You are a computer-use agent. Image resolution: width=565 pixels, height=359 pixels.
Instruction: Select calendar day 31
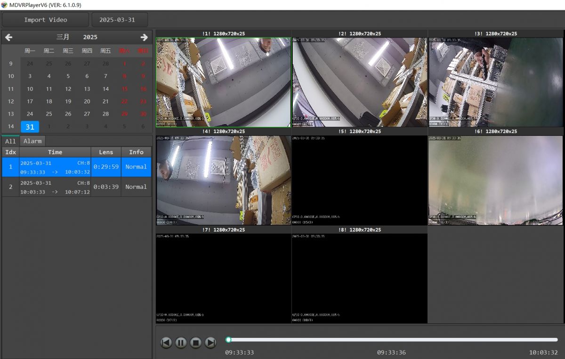click(x=30, y=127)
